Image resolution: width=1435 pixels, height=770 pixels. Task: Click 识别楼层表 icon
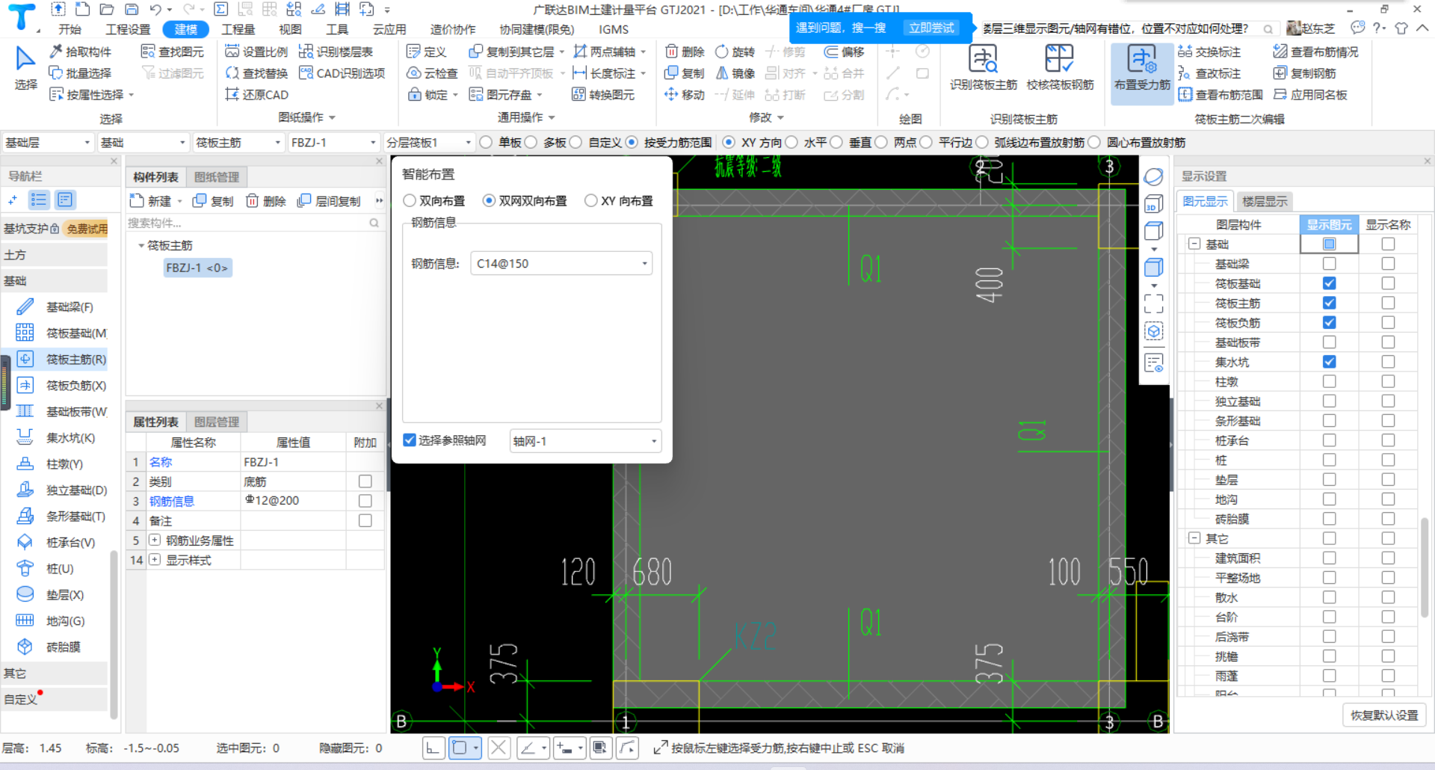[306, 52]
